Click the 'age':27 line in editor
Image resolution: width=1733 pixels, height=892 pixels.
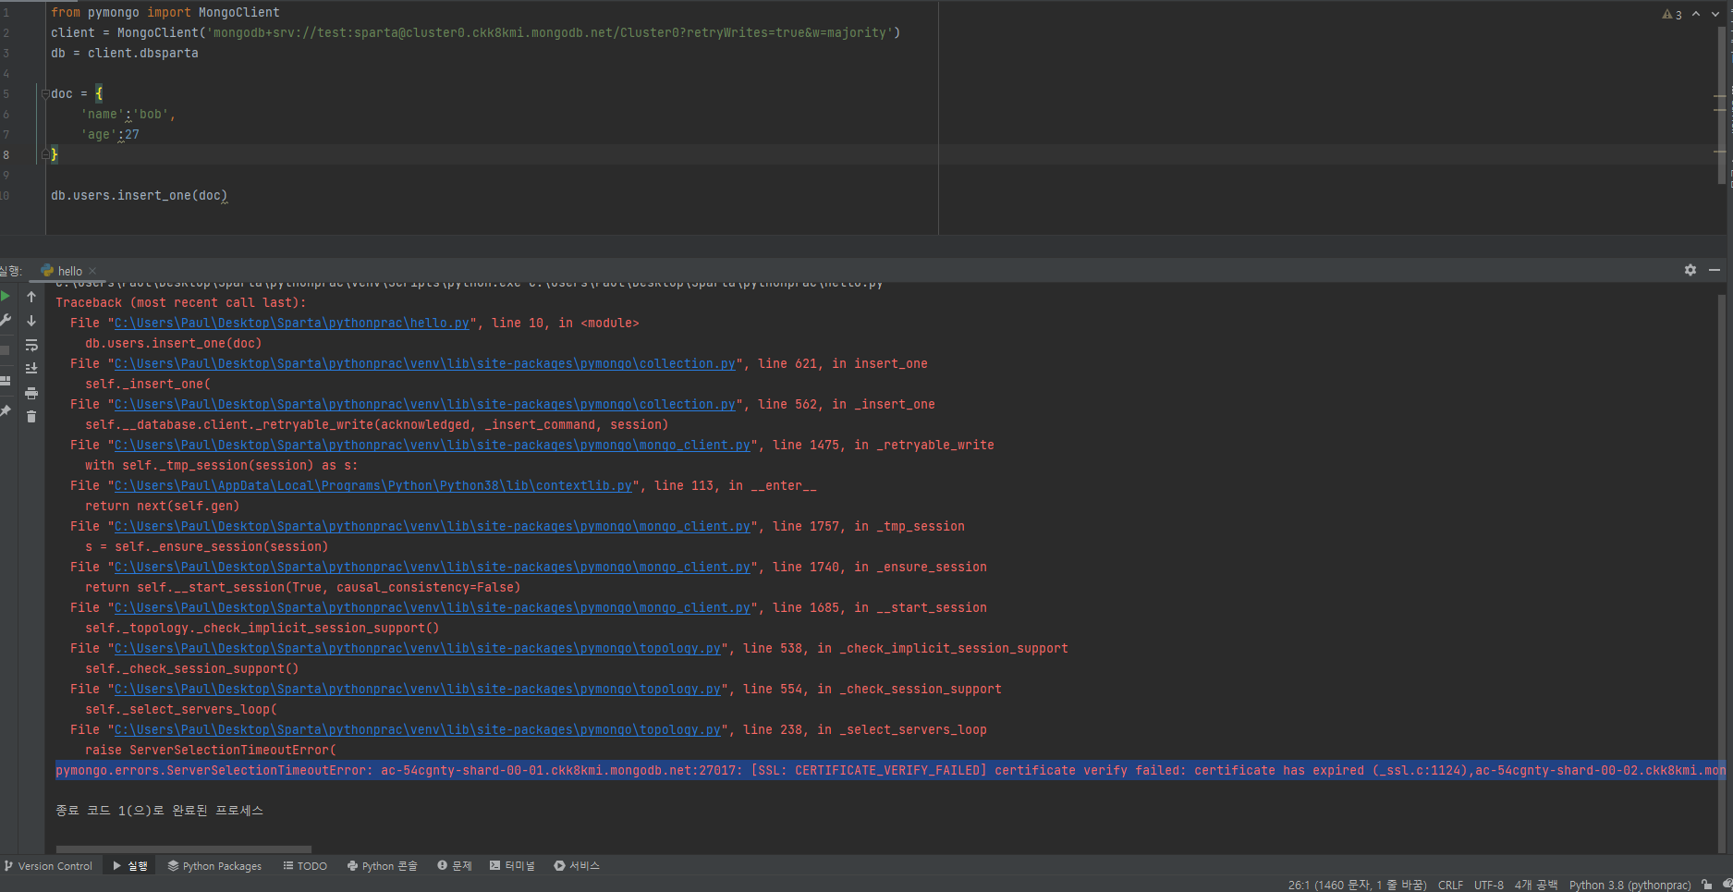tap(110, 134)
